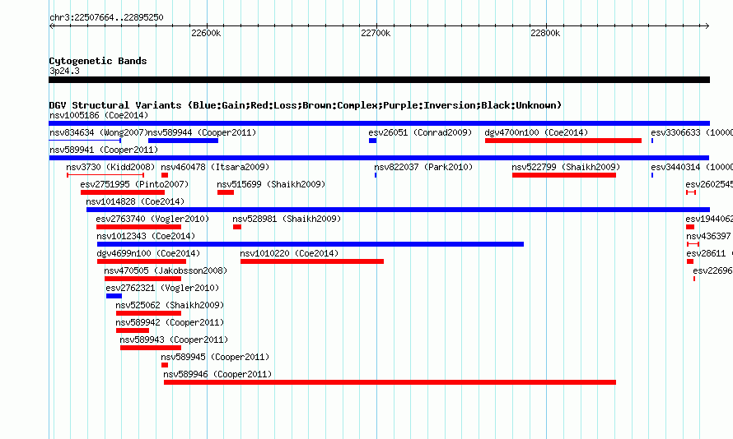Click the Cytogenetic Bands track title
Image resolution: width=733 pixels, height=439 pixels.
[x=98, y=61]
